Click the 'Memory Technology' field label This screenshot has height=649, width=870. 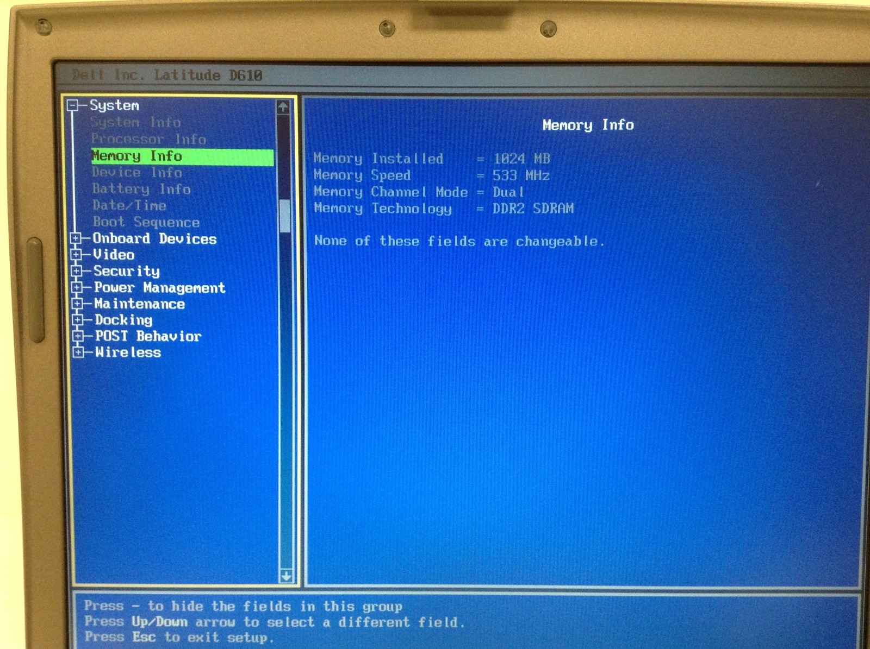[x=383, y=209]
